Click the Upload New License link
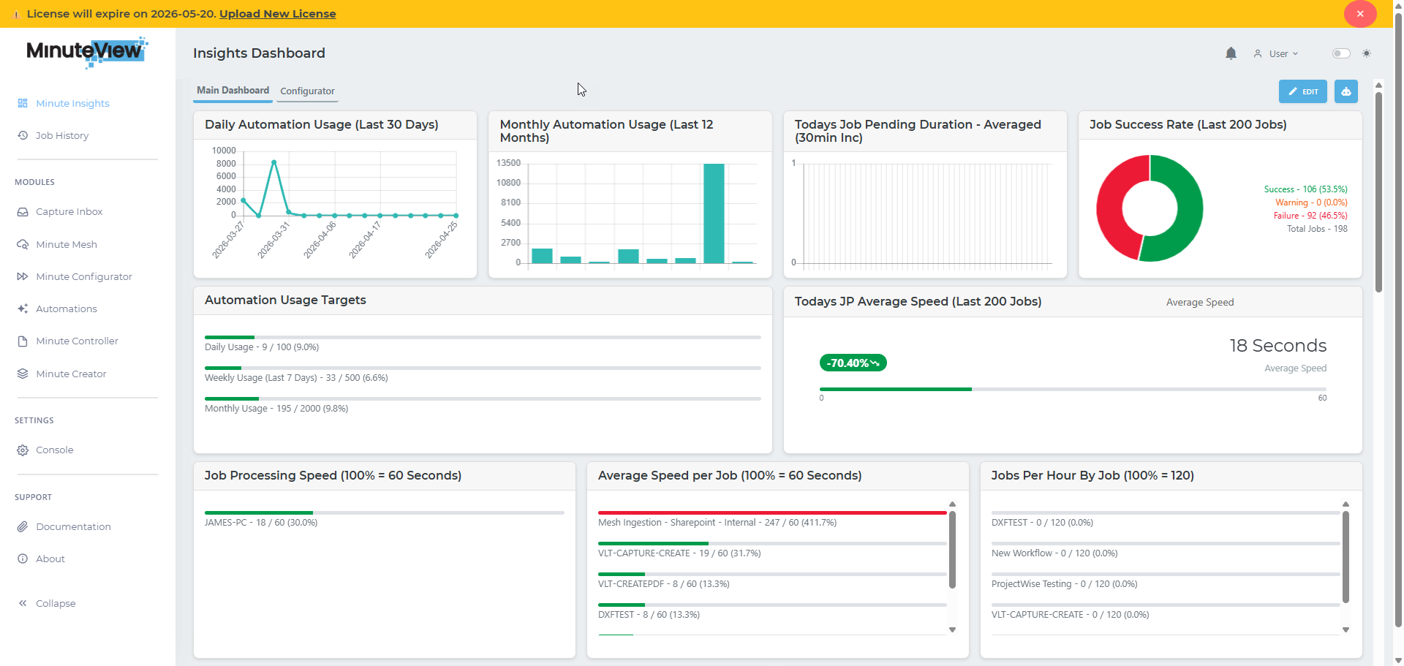This screenshot has height=666, width=1404. (277, 14)
